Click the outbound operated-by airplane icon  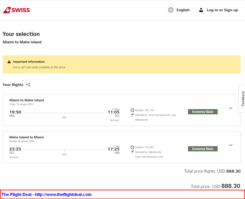132,115
